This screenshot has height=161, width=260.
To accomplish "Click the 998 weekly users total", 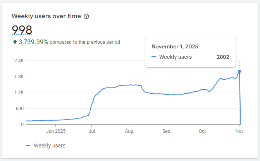I will click(22, 30).
